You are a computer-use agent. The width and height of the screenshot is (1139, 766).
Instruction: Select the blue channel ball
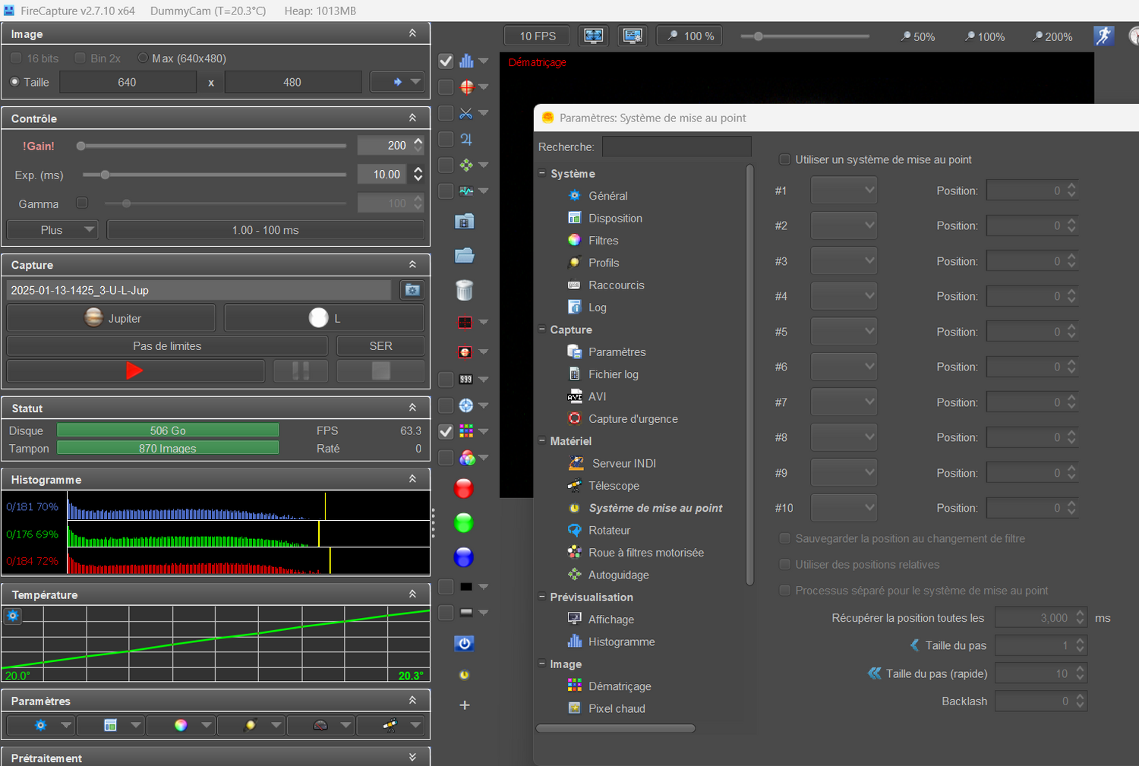[463, 557]
